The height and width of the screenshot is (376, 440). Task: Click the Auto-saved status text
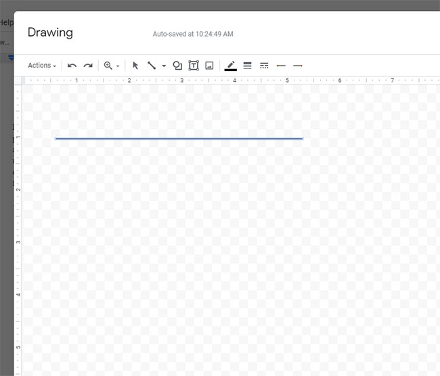coord(193,34)
